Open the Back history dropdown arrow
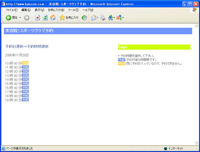Screen dimensions: 200x152 pos(20,17)
